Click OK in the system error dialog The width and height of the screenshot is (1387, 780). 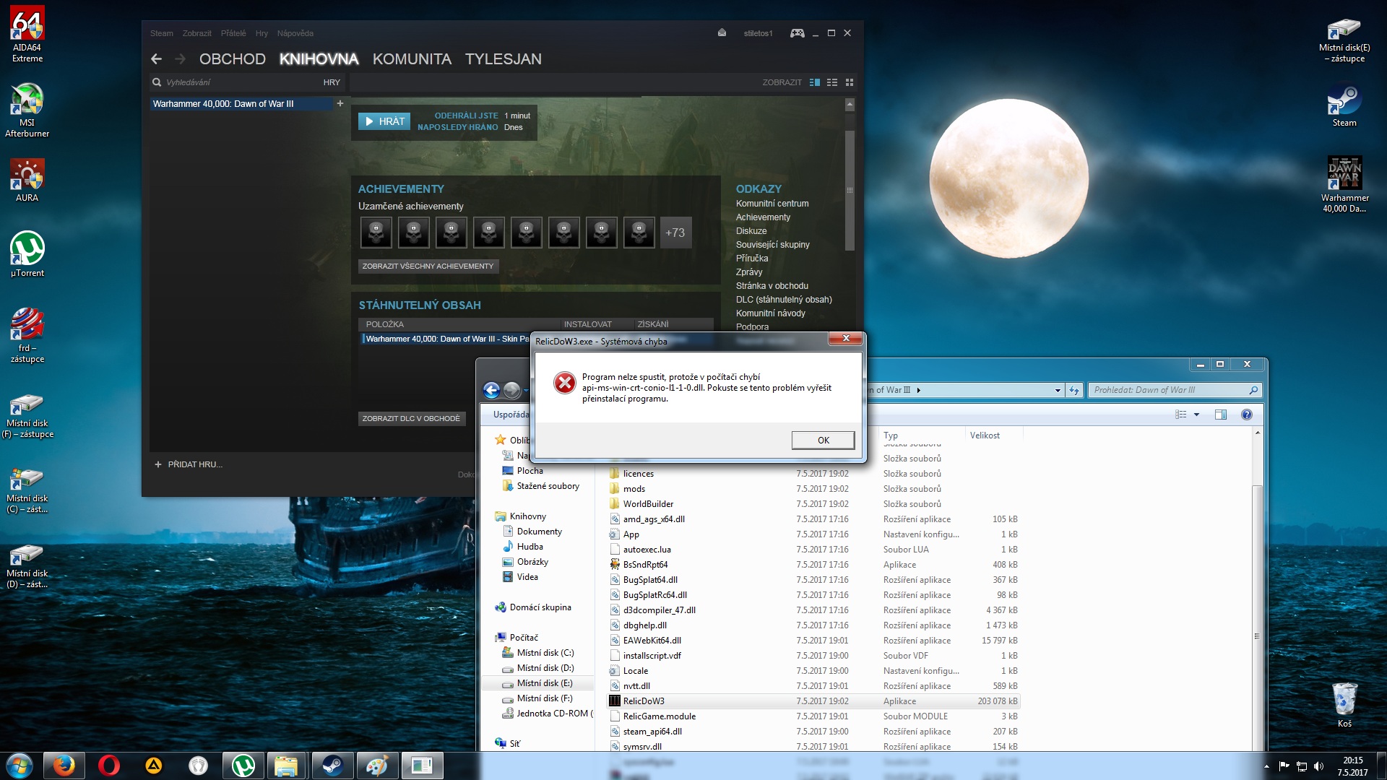pos(823,440)
